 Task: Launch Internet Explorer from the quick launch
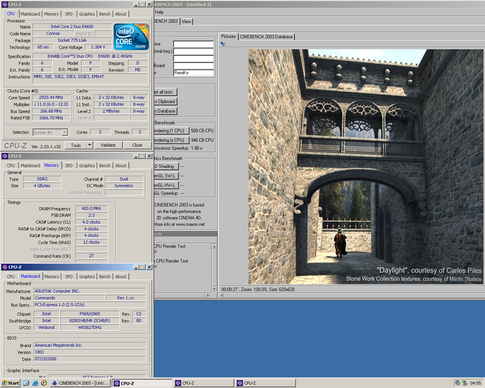coord(35,383)
